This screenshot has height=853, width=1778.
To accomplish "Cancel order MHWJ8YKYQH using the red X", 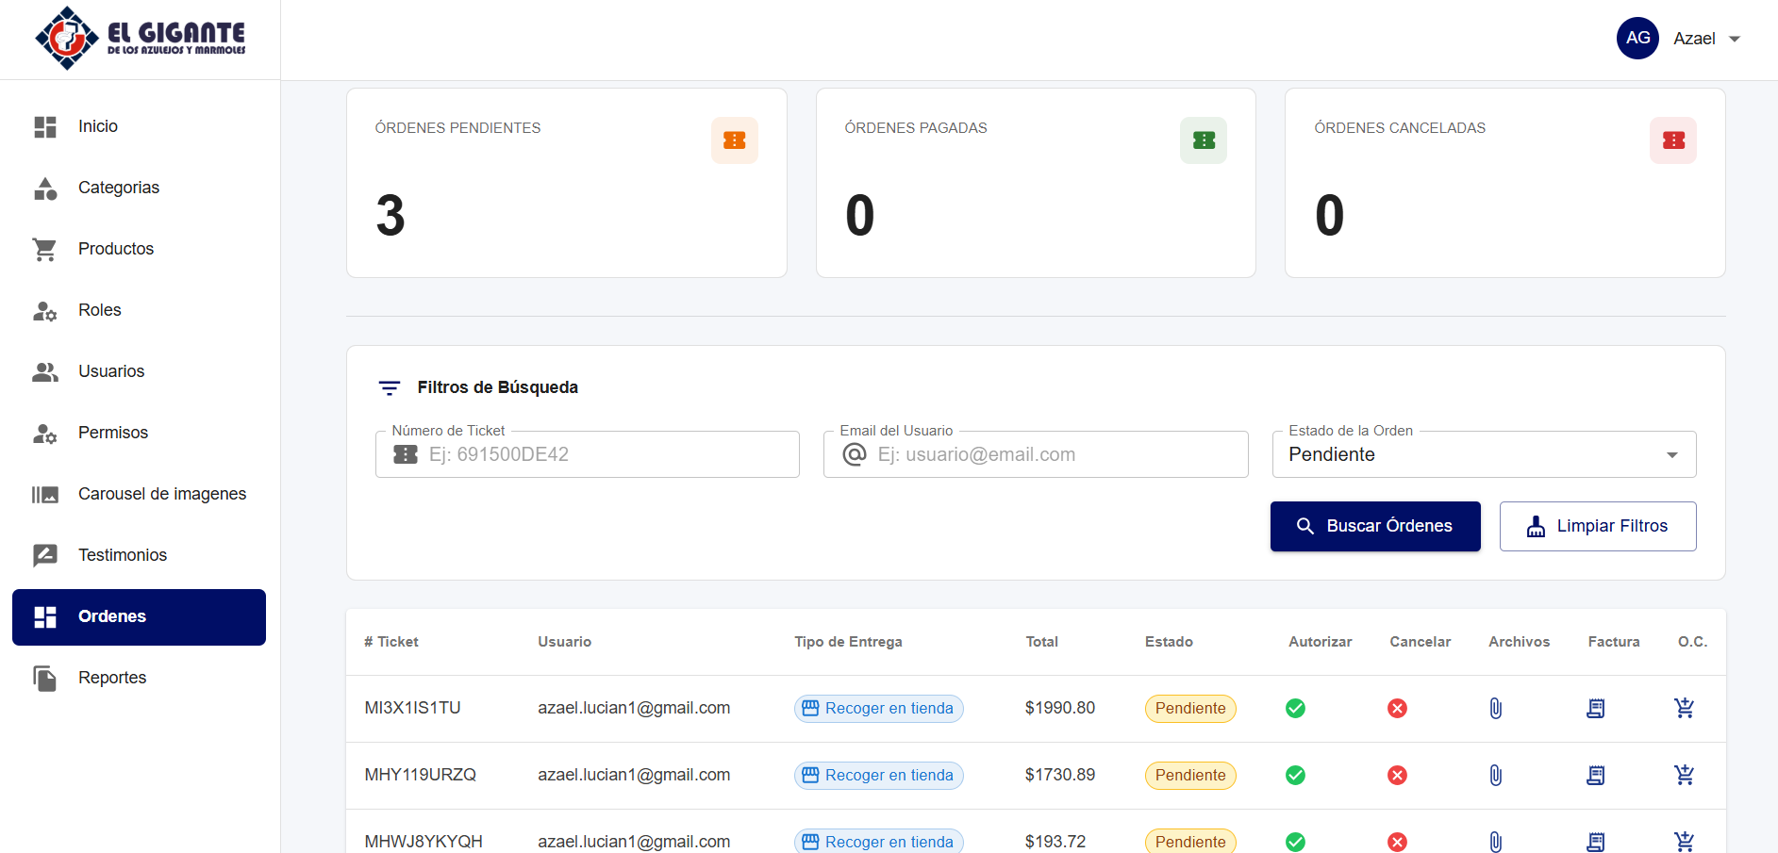I will 1398,841.
